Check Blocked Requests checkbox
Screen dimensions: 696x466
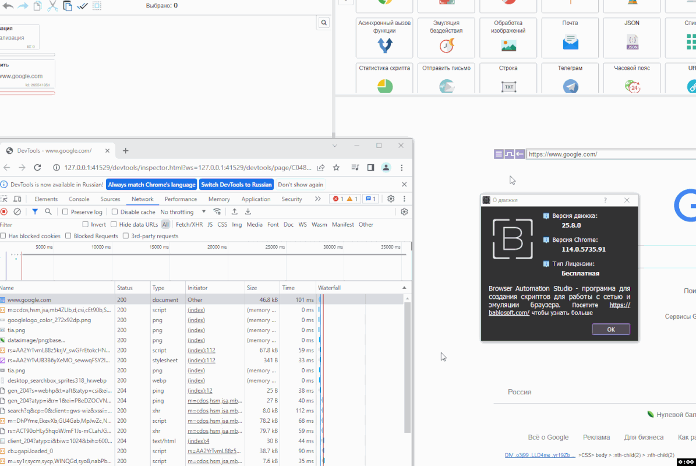68,236
